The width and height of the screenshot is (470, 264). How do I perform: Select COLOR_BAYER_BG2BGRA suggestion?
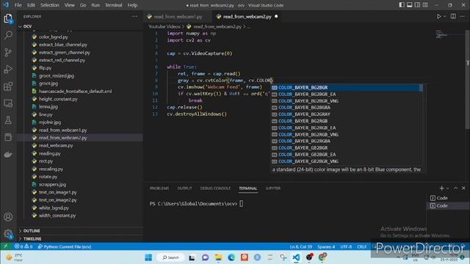[x=347, y=108]
